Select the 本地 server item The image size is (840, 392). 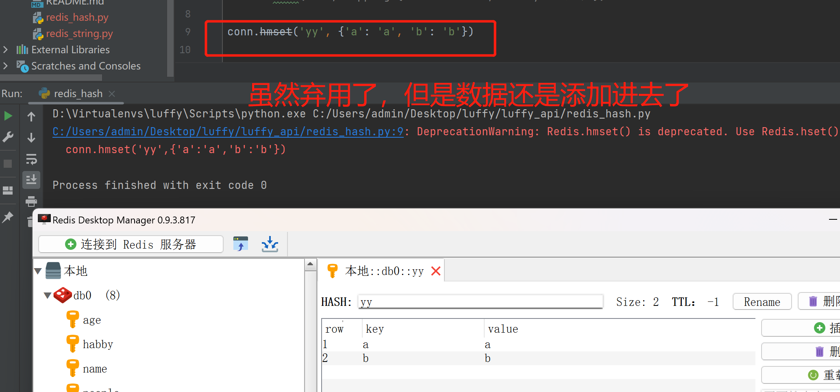75,271
